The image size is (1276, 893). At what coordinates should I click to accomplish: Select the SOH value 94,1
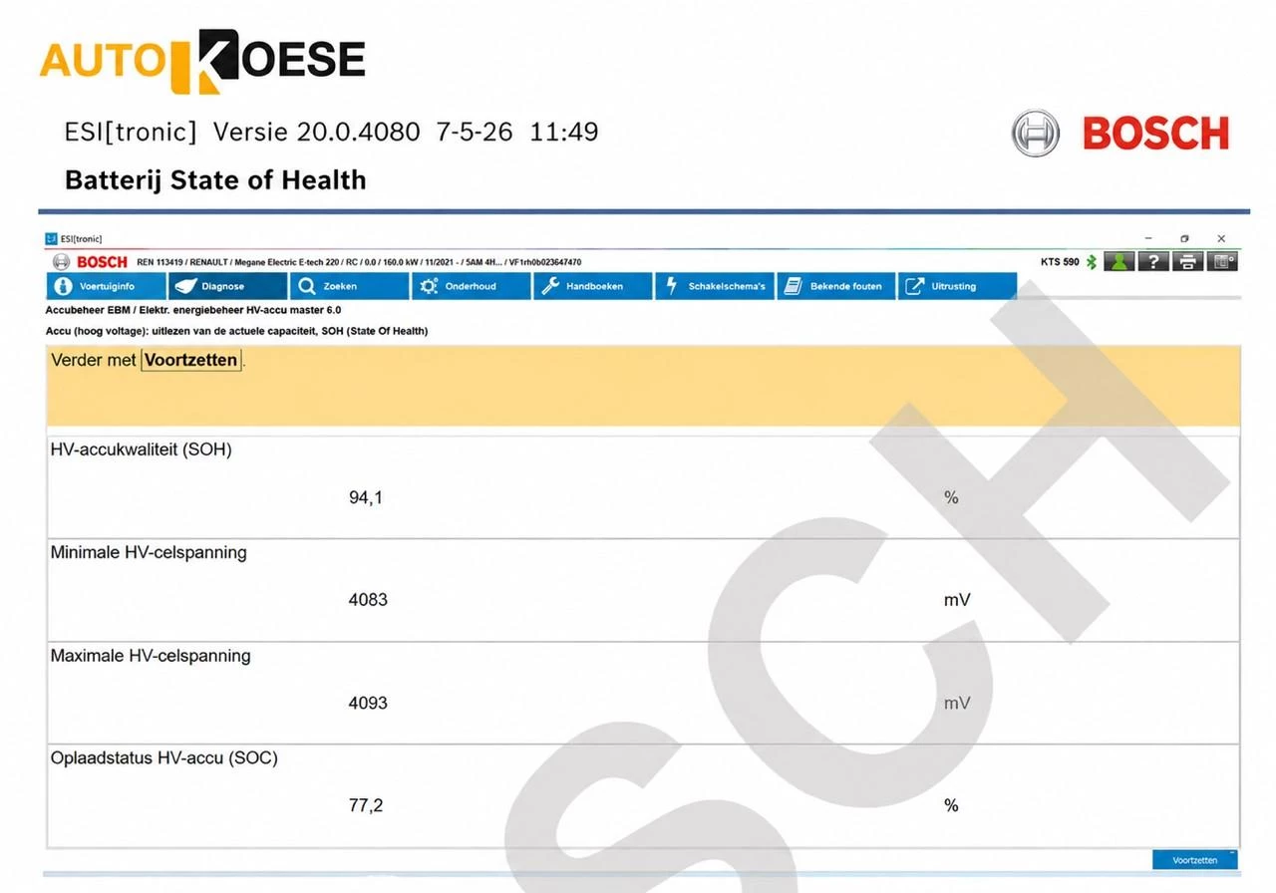click(x=366, y=497)
